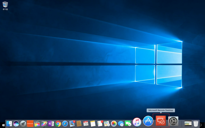Open Maps app in the Dock
Screen dimensions: 205x128
click(107, 124)
